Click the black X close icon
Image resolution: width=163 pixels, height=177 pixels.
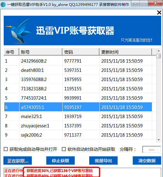point(159,12)
